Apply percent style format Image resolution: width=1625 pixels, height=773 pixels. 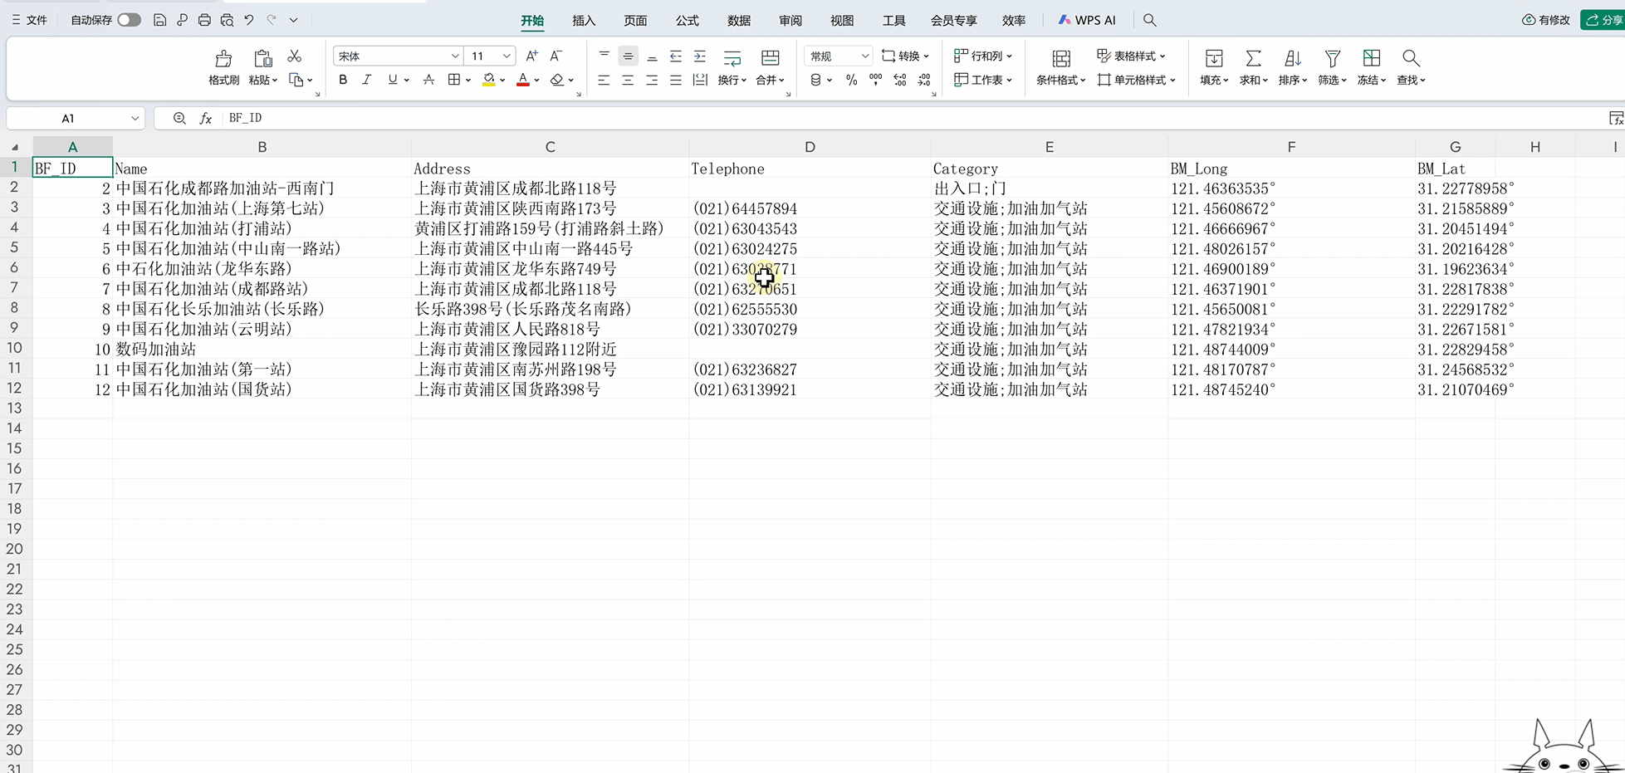coord(852,80)
